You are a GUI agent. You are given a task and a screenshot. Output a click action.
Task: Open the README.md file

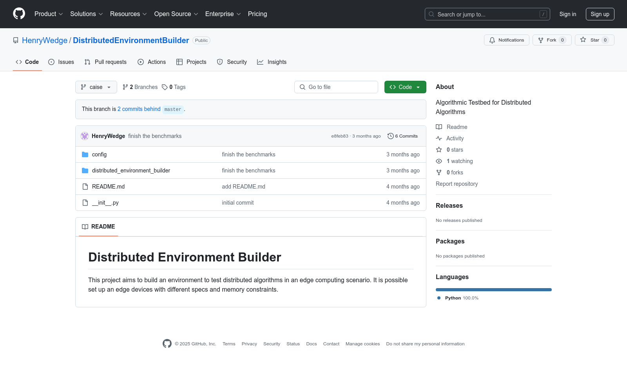coord(108,187)
